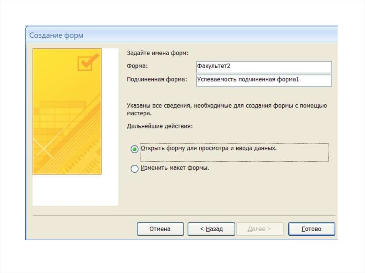The image size is (365, 273).
Task: Click the Задайте имена форм heading
Action: (x=157, y=53)
